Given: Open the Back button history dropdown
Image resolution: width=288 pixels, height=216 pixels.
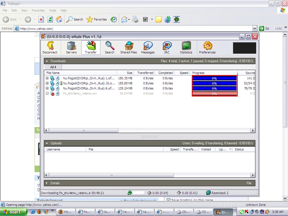Looking at the screenshot, I should tap(20, 19).
